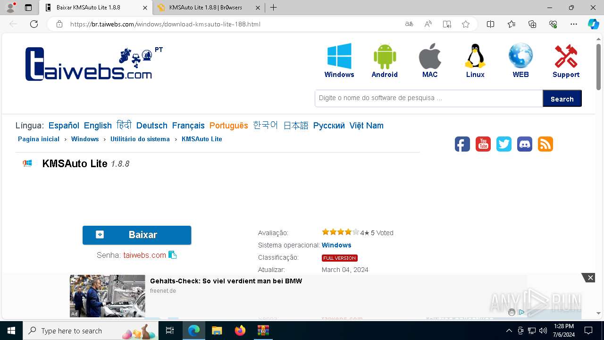Visit the site's Facebook page icon

tap(462, 144)
